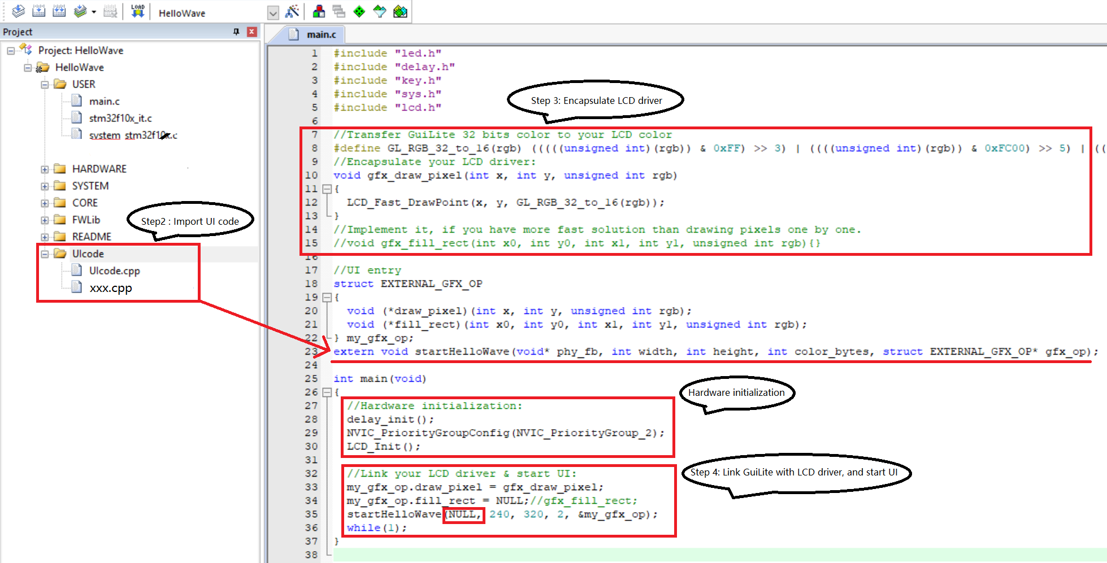Click the Batch build icon
This screenshot has width=1107, height=563.
click(x=80, y=11)
